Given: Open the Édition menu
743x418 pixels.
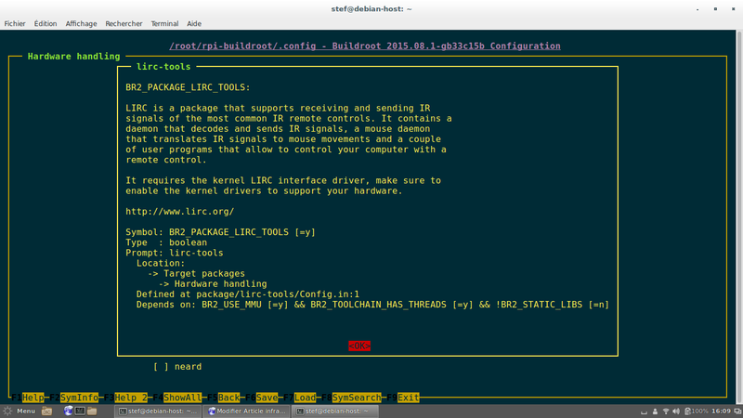Looking at the screenshot, I should (46, 24).
